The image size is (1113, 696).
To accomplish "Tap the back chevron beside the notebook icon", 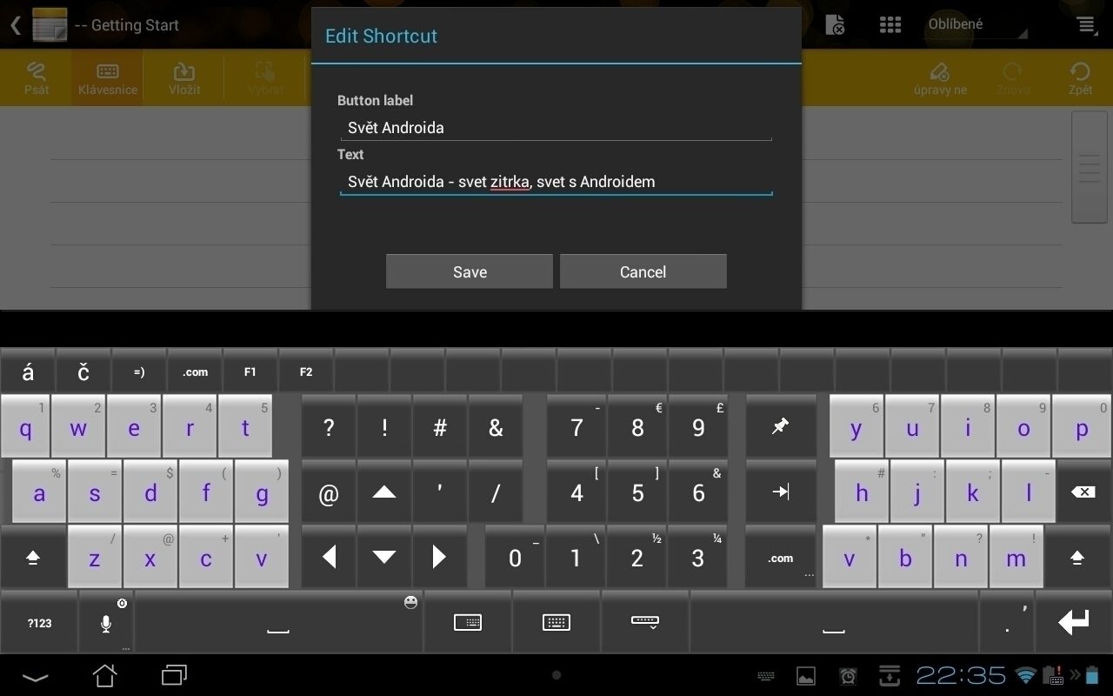I will pos(15,24).
